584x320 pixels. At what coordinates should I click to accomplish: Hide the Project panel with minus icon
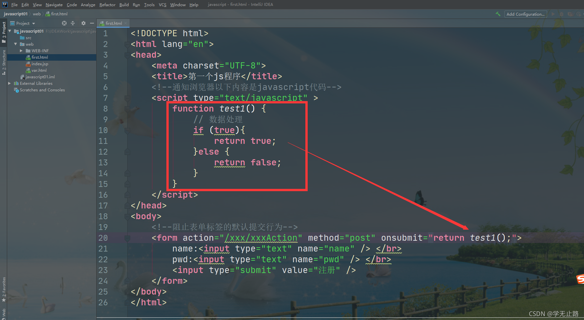point(92,23)
